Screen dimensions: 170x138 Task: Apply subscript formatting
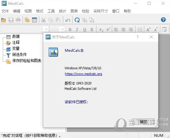pyautogui.click(x=101, y=30)
